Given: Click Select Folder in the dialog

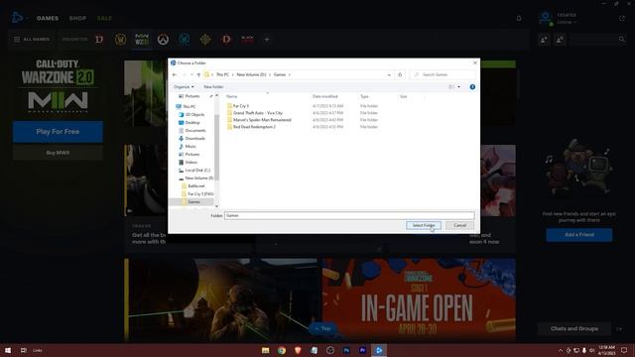Looking at the screenshot, I should (424, 225).
